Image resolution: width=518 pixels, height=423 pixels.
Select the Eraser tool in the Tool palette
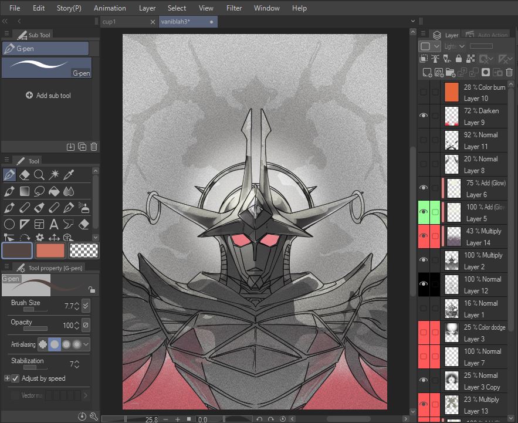(x=24, y=175)
